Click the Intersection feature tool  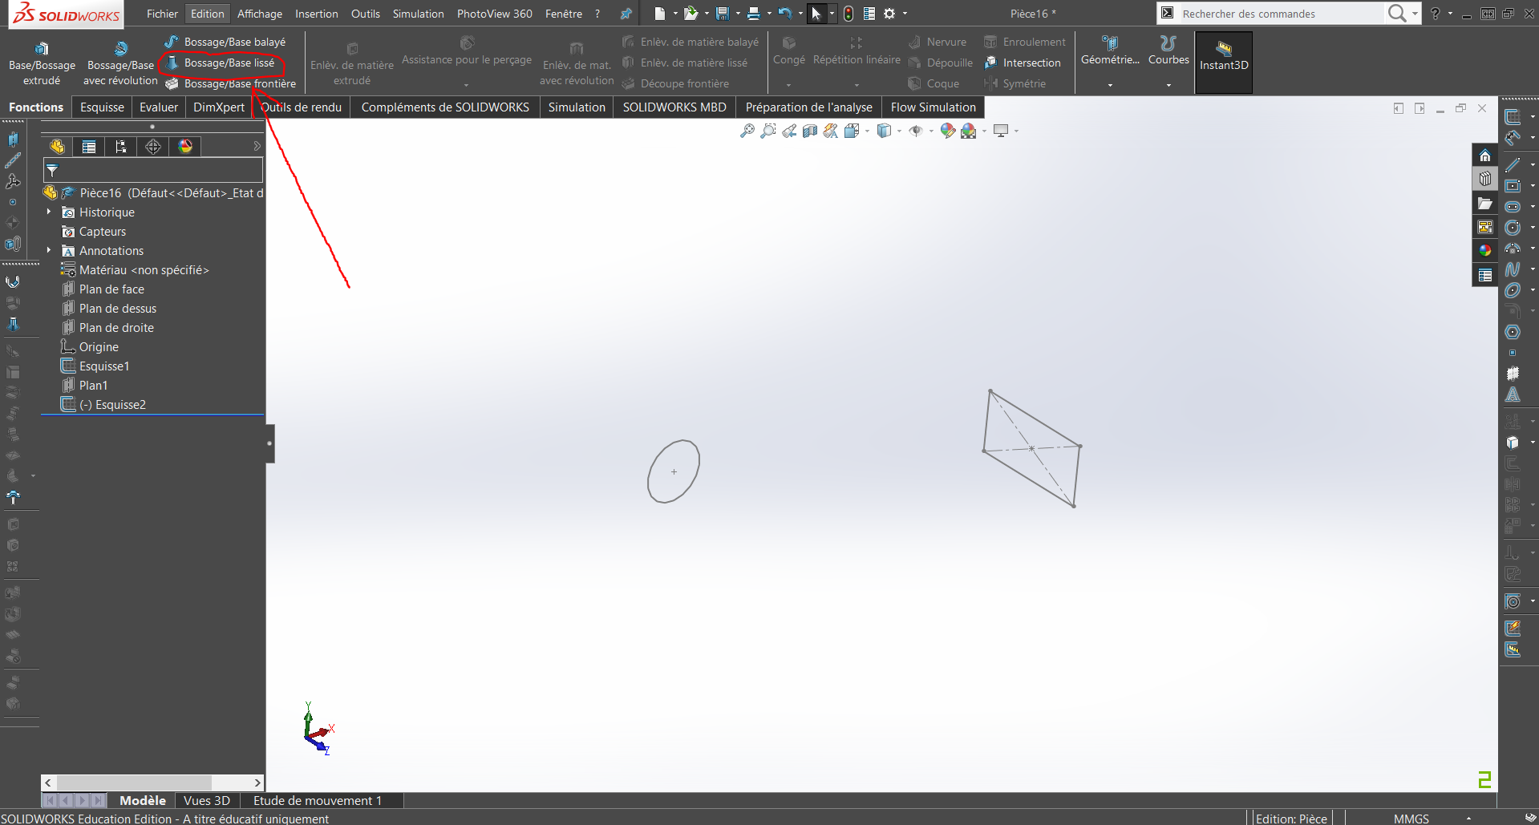1031,63
